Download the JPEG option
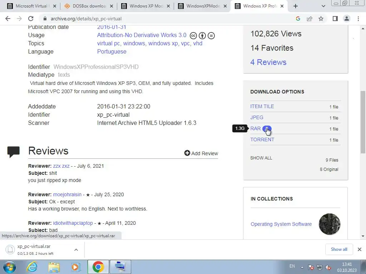366x274 pixels. (257, 117)
